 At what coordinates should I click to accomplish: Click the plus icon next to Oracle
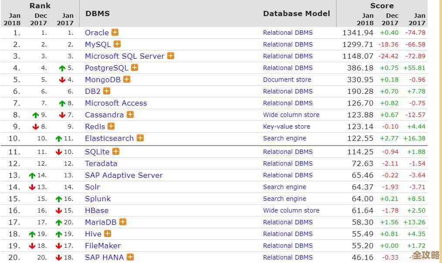click(115, 33)
